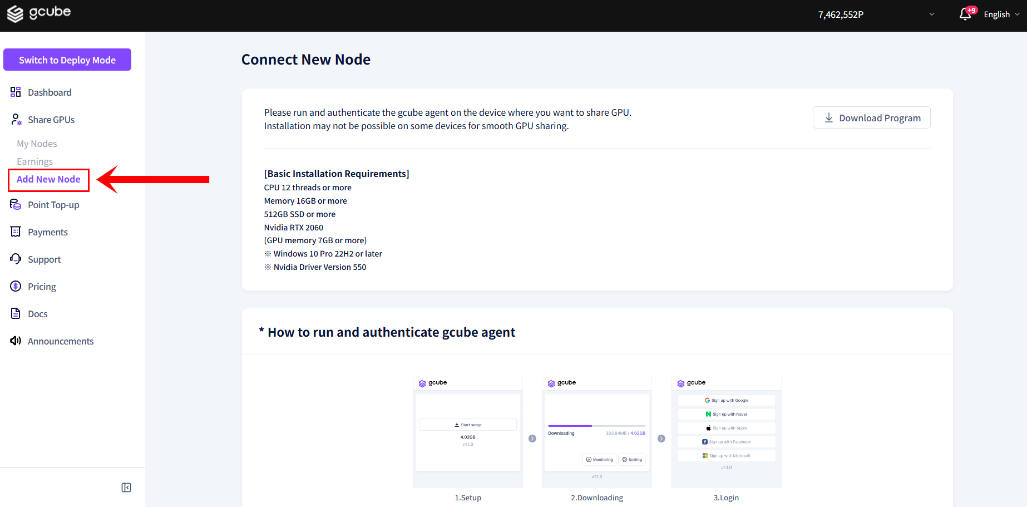Open Earnings submenu link
Image resolution: width=1027 pixels, height=507 pixels.
pyautogui.click(x=34, y=161)
